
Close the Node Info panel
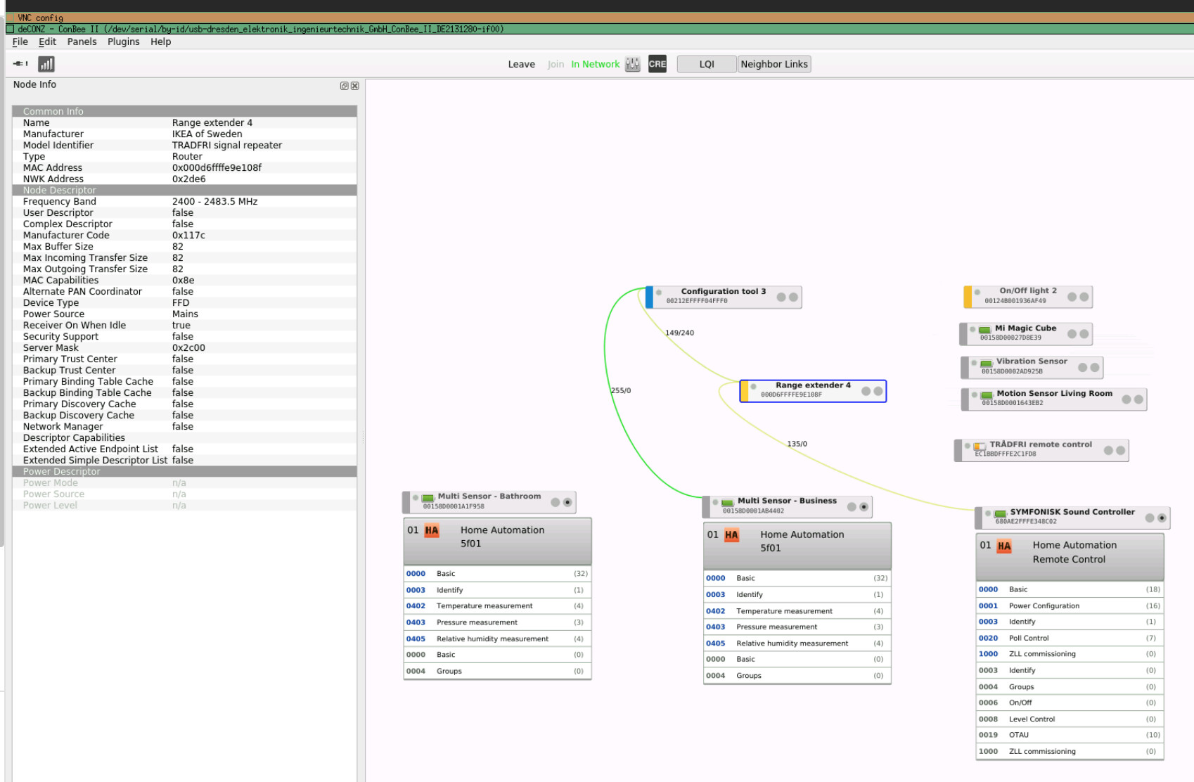click(x=354, y=86)
